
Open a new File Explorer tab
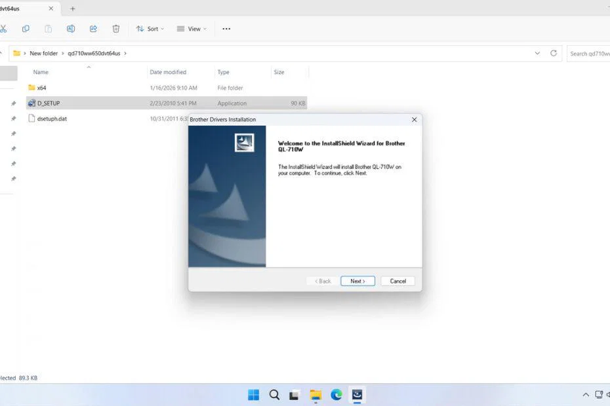pos(73,9)
